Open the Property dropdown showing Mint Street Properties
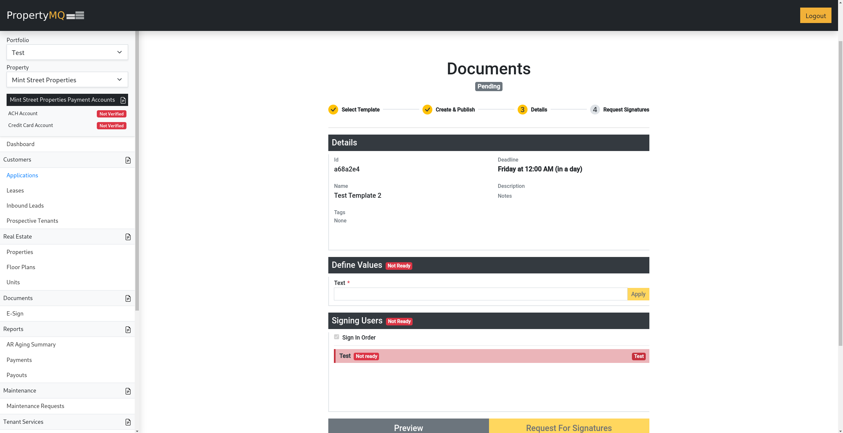843x433 pixels. 67,80
